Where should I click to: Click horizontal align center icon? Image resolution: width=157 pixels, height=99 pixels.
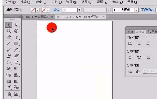point(139,43)
